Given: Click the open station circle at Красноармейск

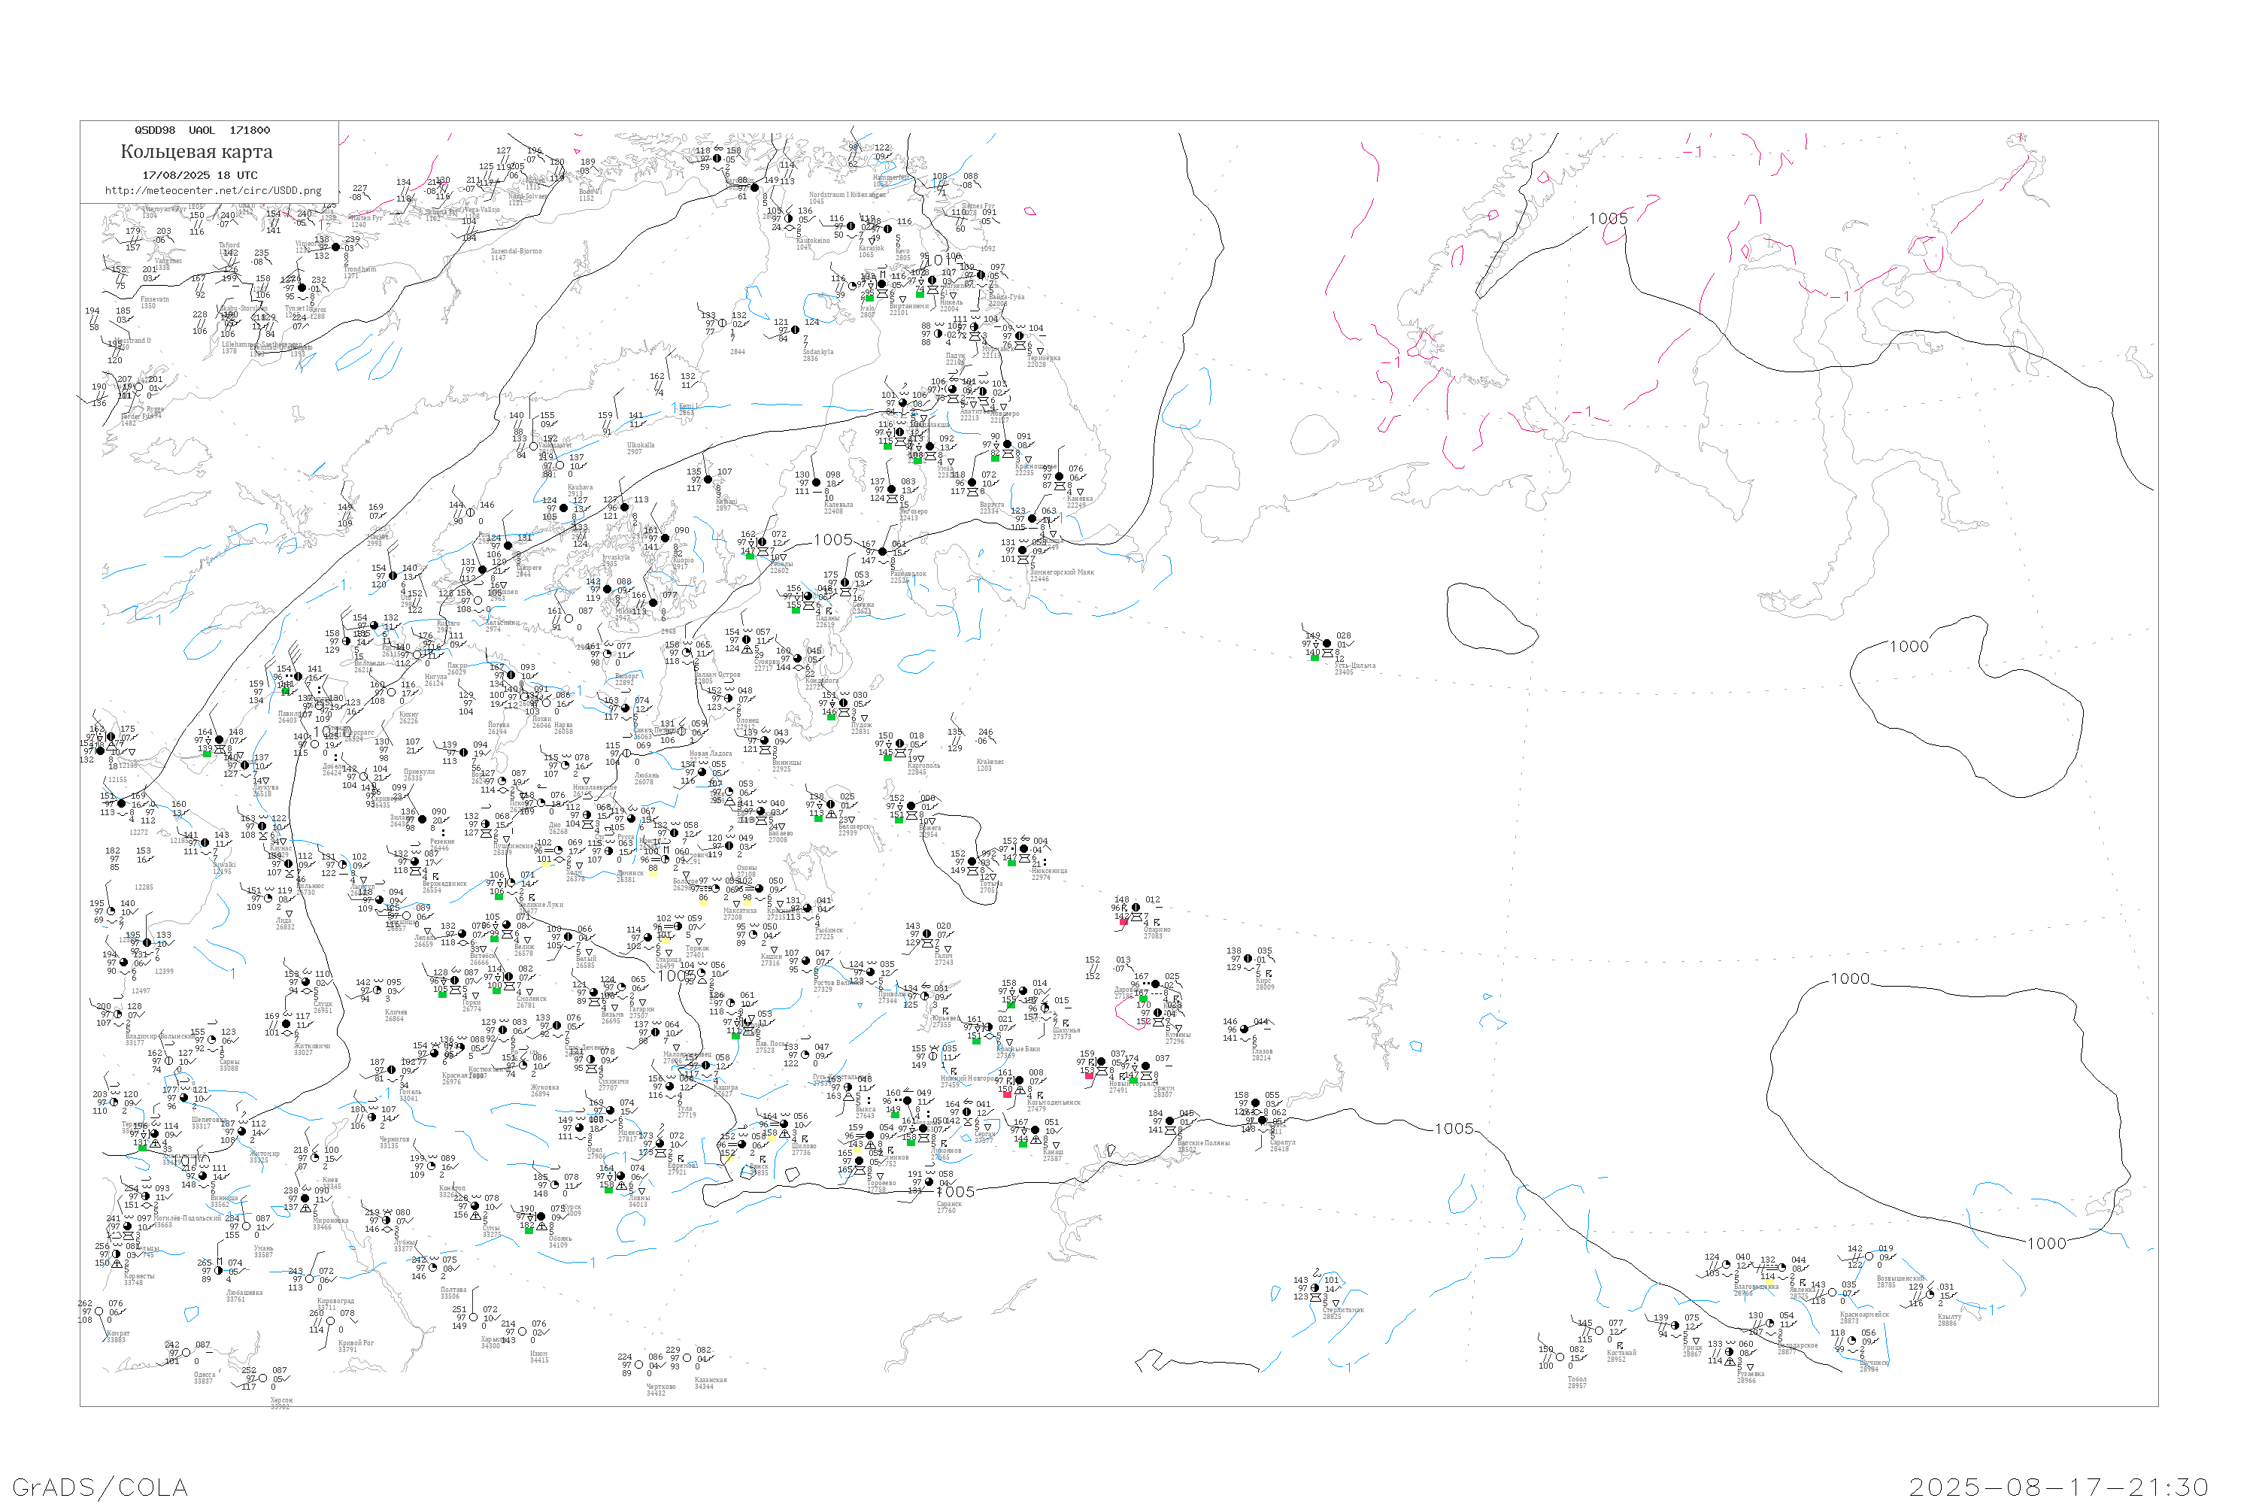Looking at the screenshot, I should click(1833, 1293).
